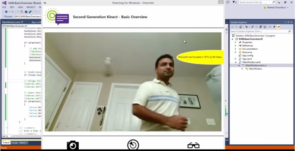Expand the Properties node

[x=235, y=42]
